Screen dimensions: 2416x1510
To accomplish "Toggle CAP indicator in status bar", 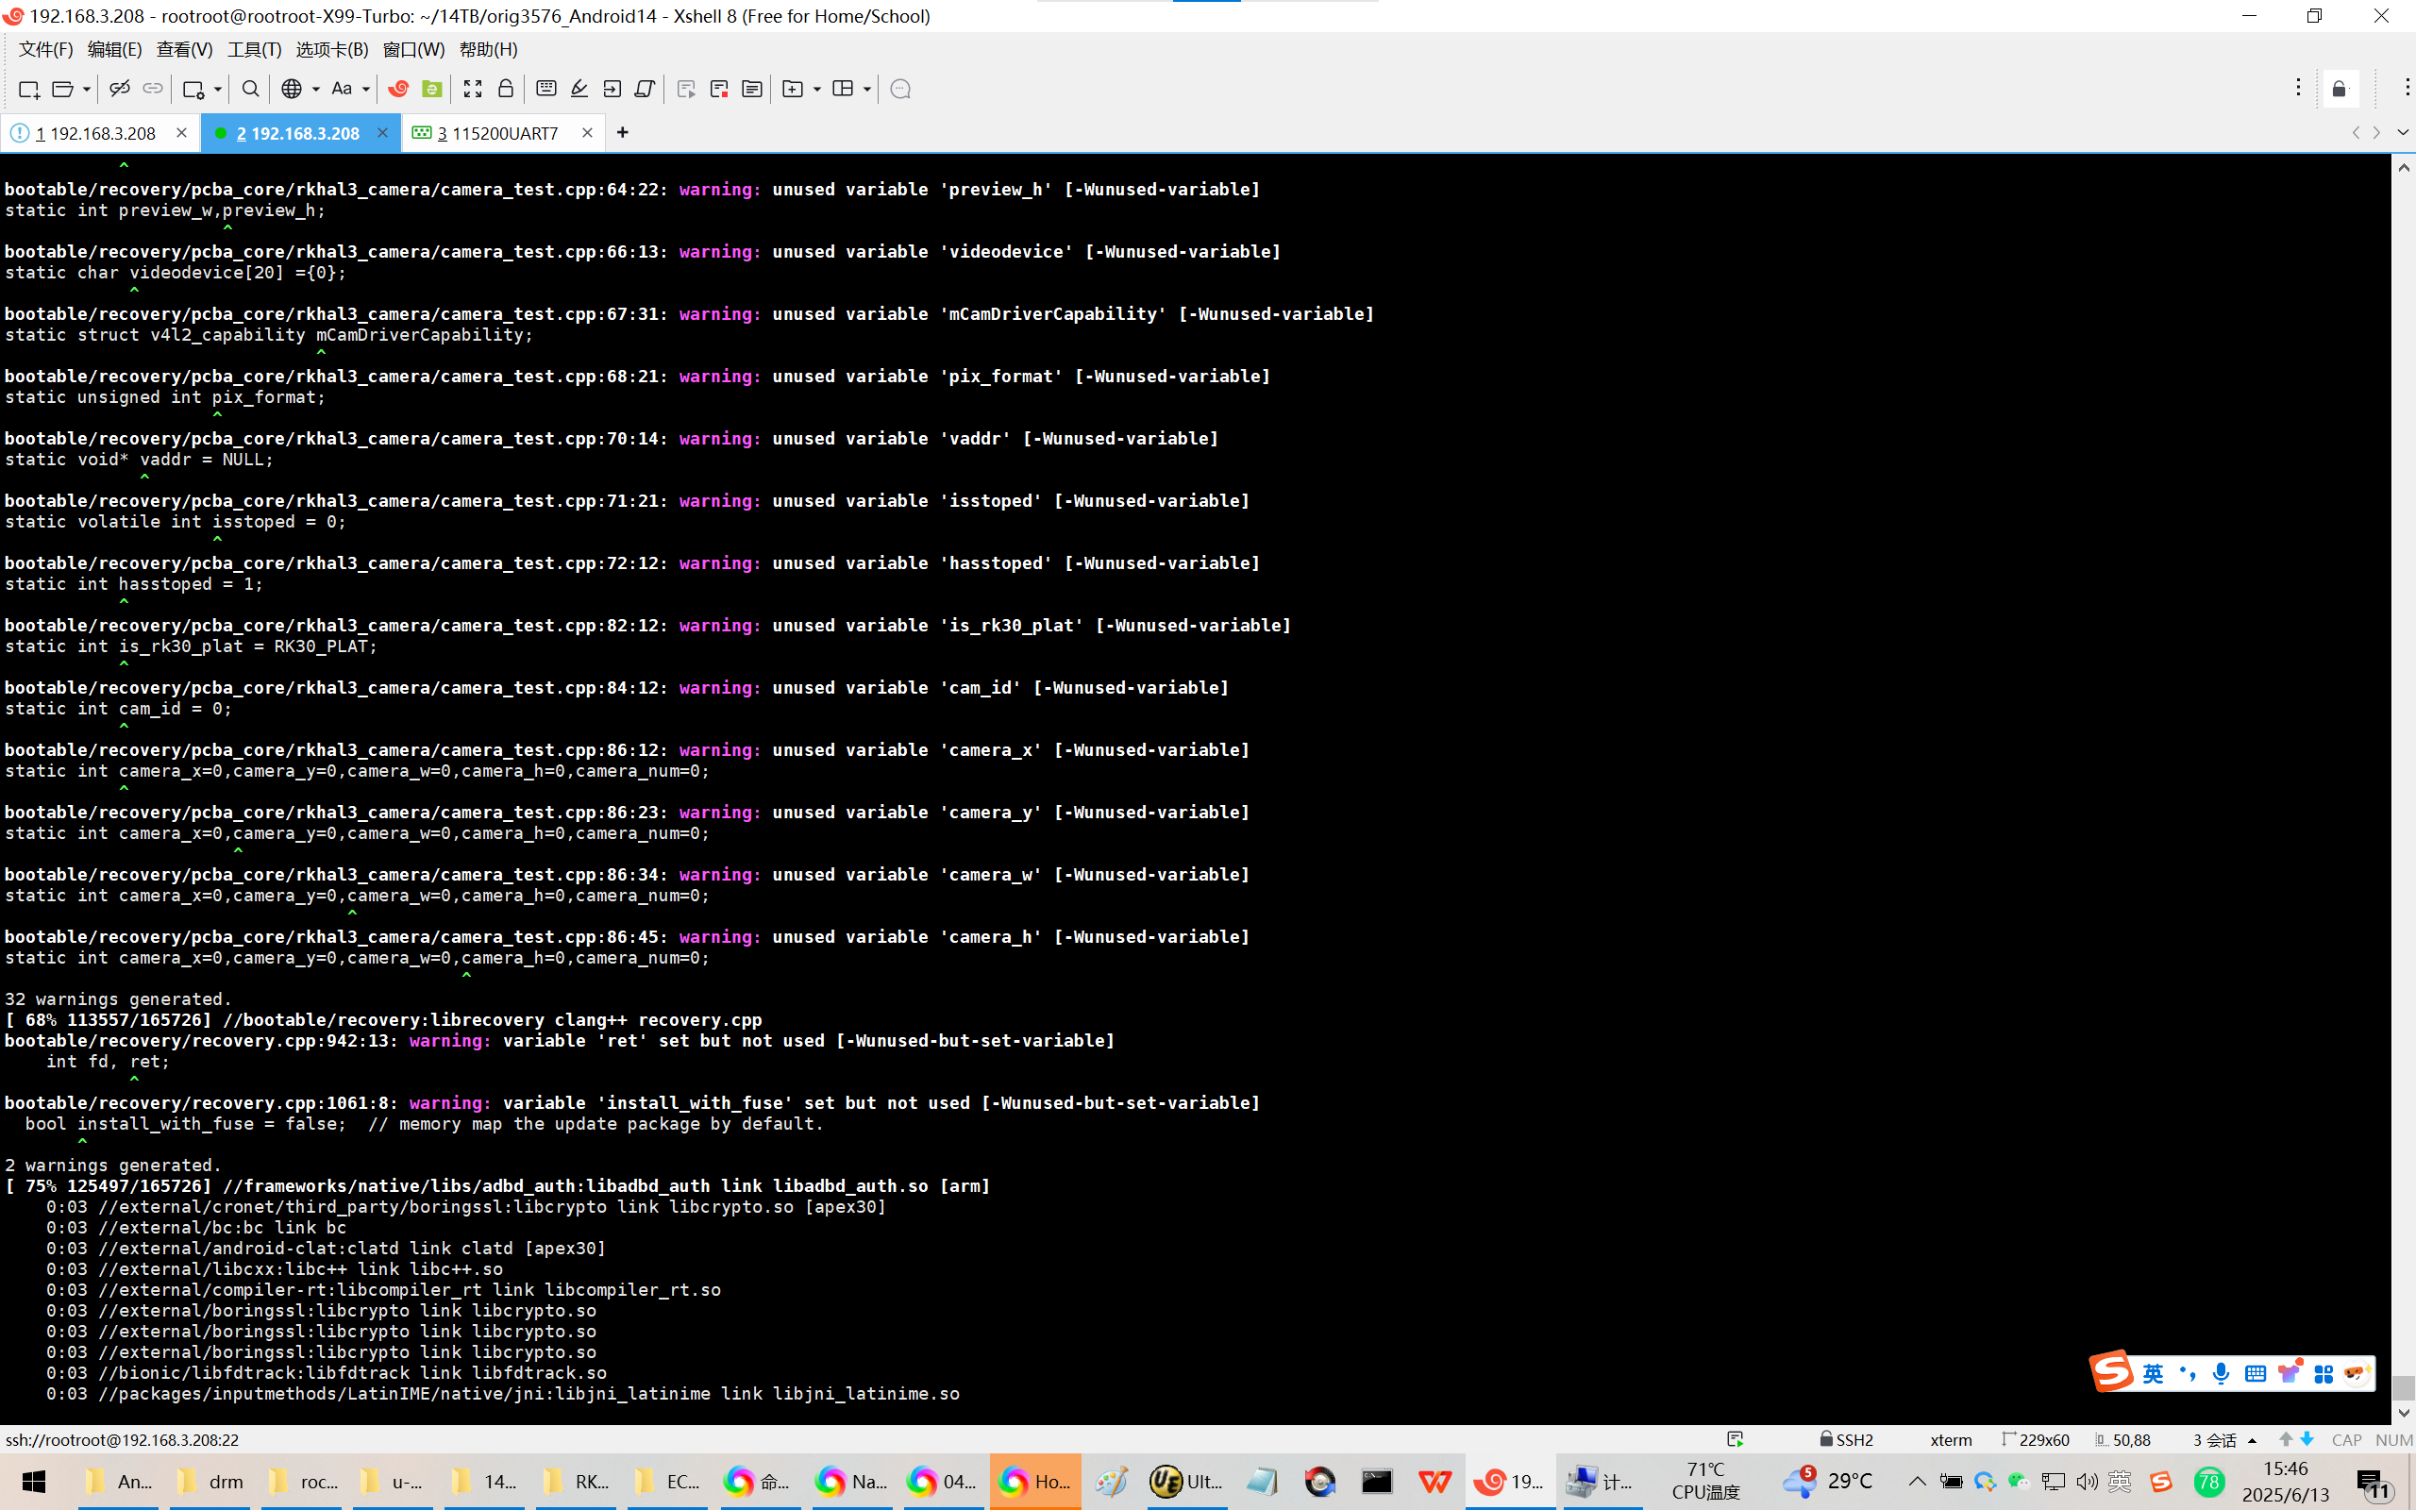I will pos(2346,1439).
